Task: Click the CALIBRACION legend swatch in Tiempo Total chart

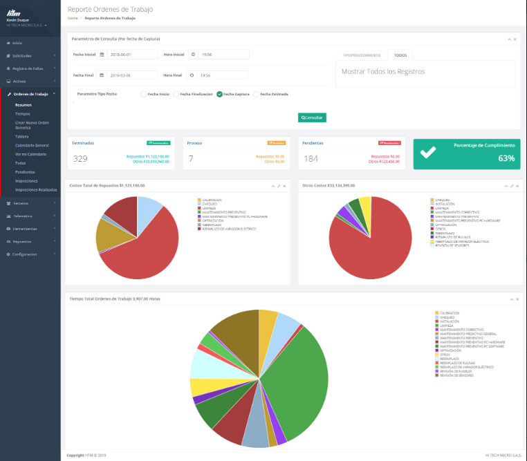Action: [437, 313]
